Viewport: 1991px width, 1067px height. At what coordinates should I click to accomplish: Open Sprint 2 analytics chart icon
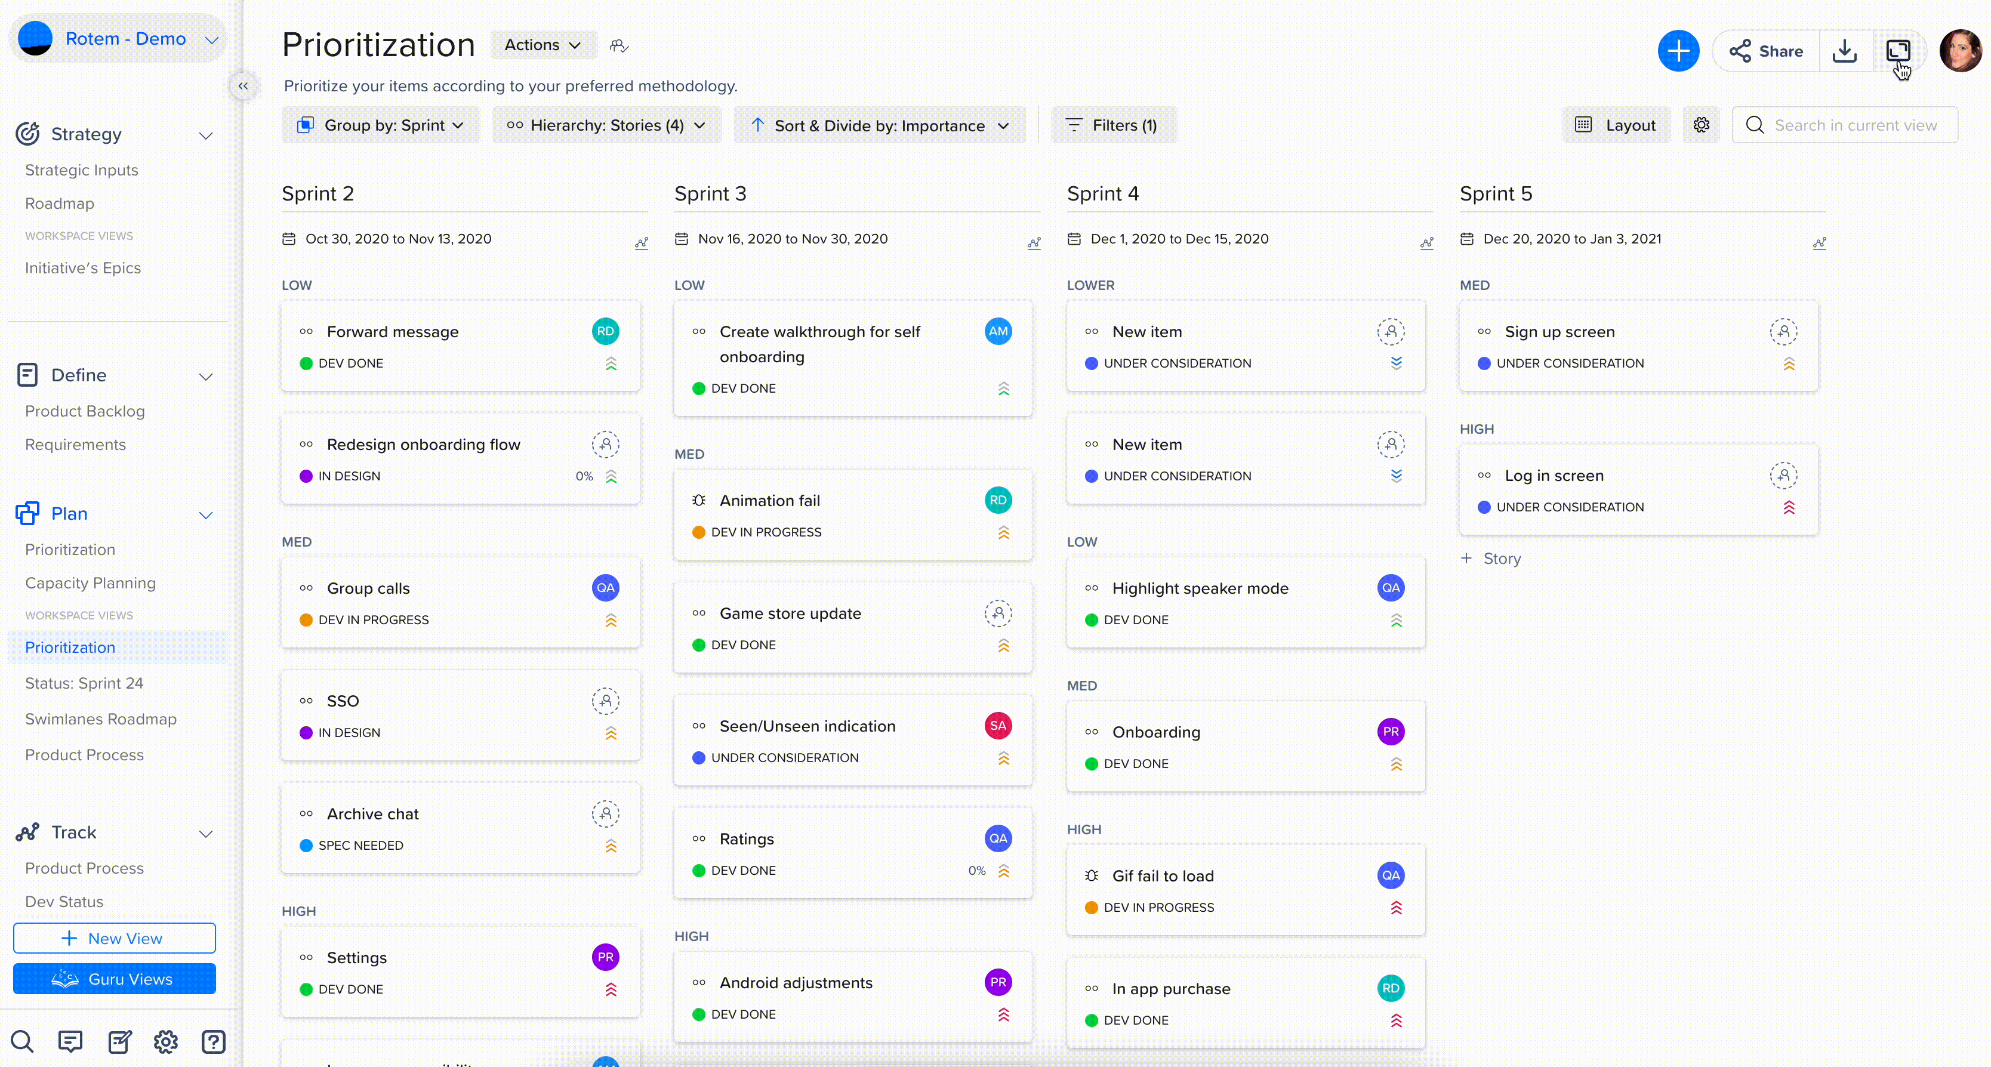coord(641,243)
